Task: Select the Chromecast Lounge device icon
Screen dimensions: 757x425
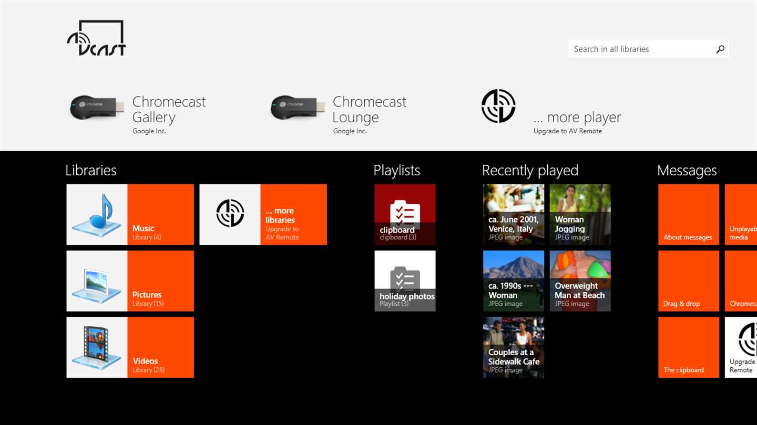Action: (298, 108)
